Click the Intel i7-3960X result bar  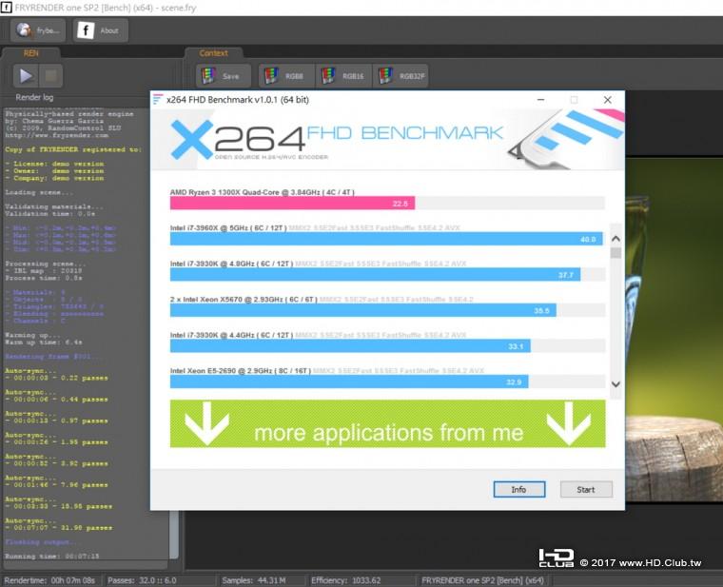point(386,239)
